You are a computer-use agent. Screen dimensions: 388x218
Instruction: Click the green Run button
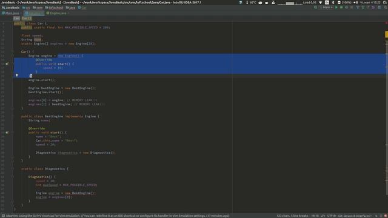point(336,7)
